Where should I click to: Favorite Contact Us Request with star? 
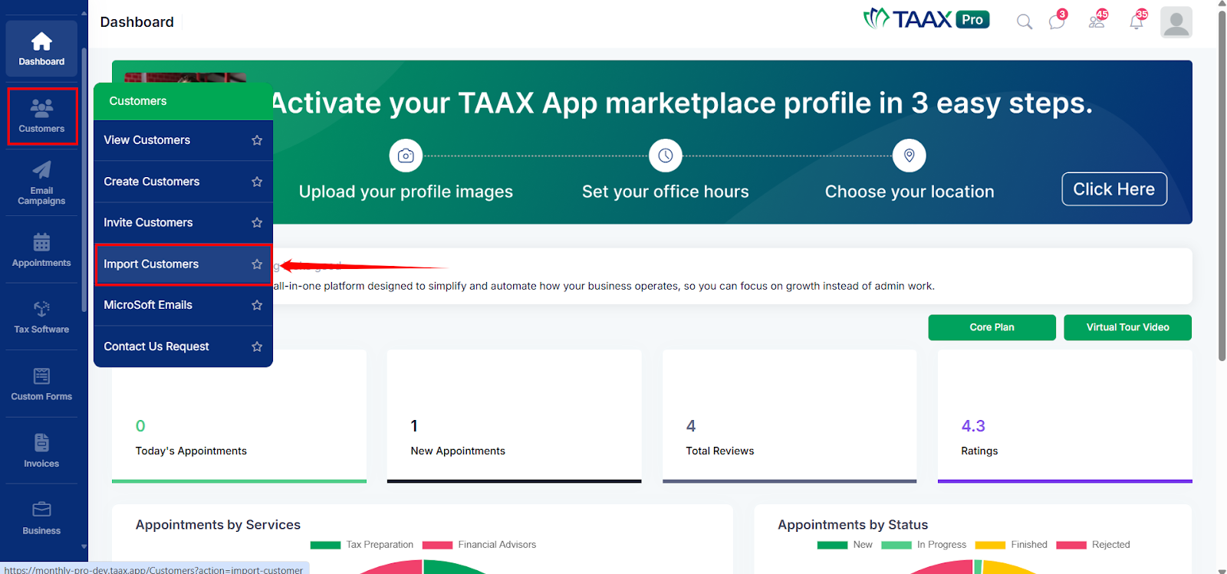point(257,346)
